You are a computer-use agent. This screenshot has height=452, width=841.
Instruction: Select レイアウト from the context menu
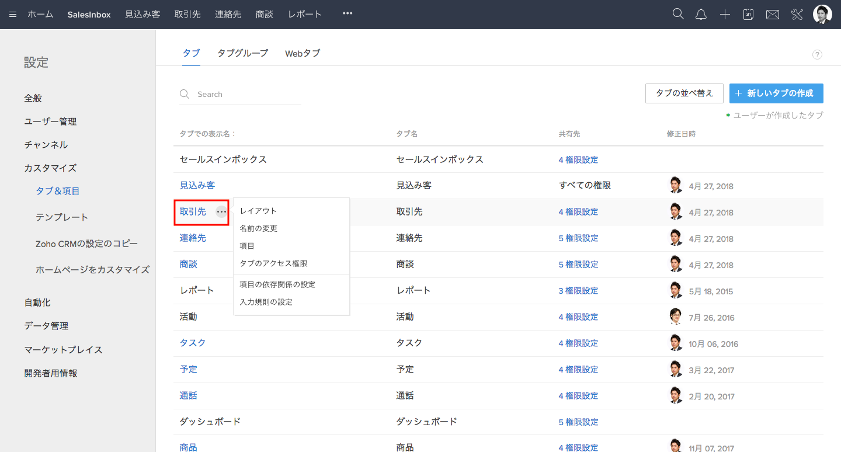click(x=258, y=211)
